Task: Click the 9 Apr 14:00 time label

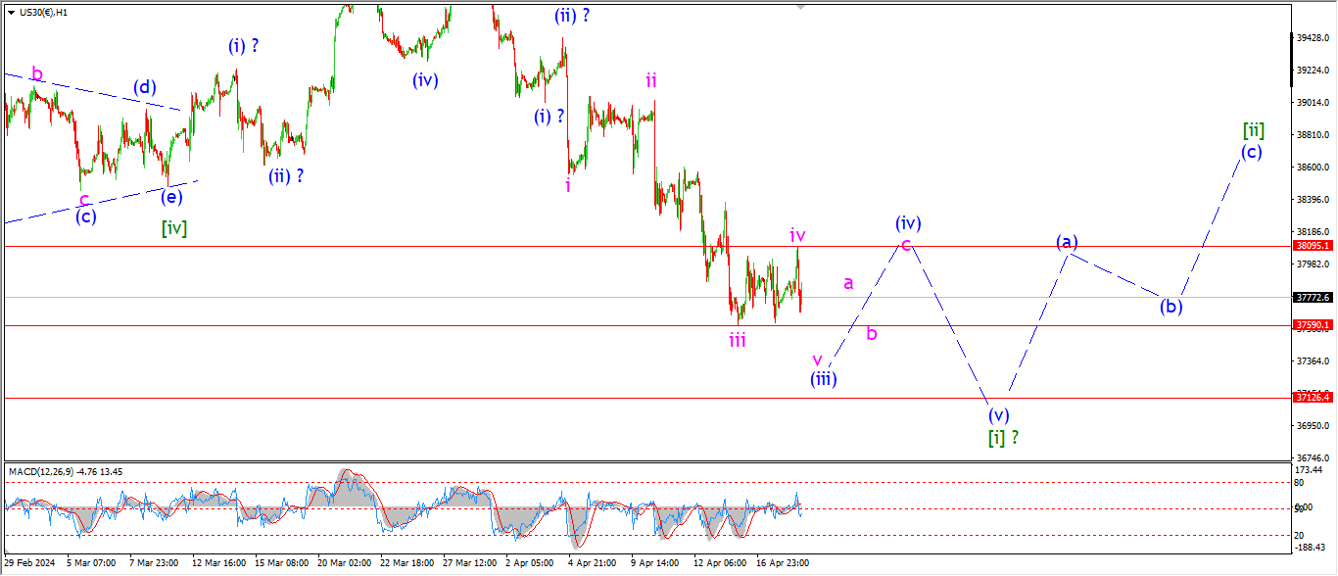Action: [655, 563]
